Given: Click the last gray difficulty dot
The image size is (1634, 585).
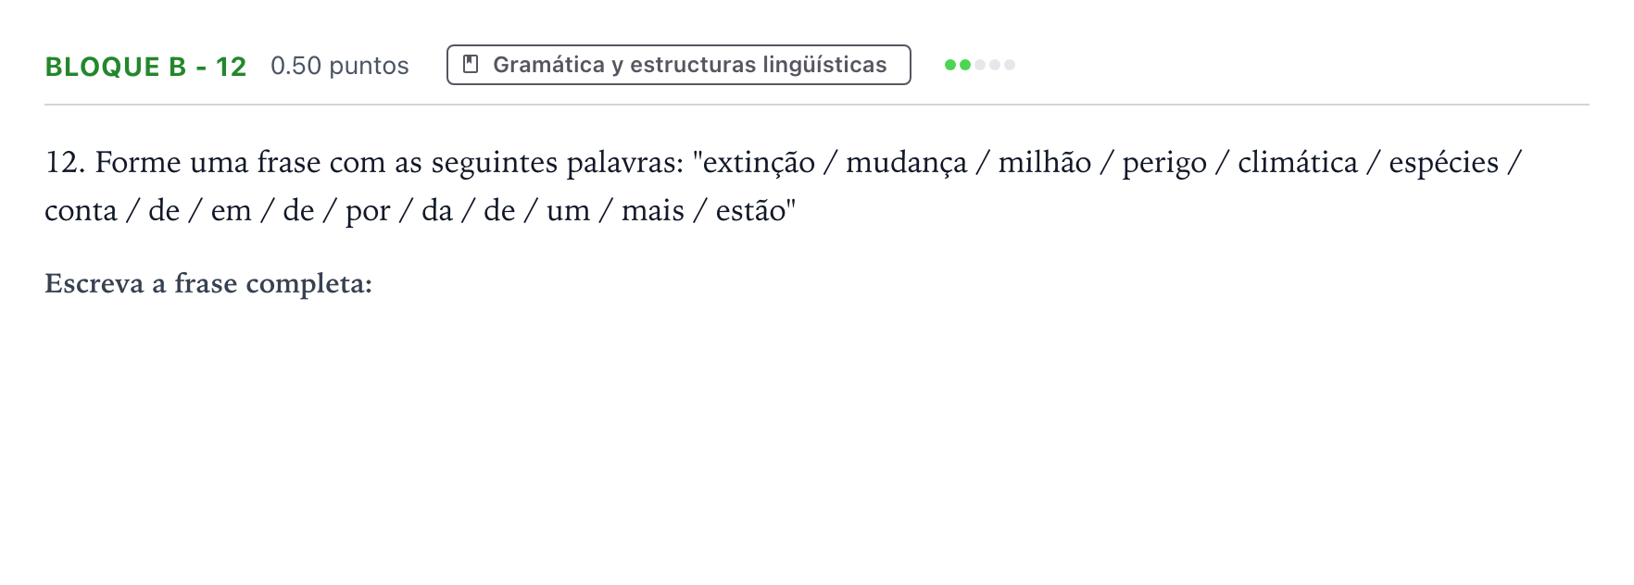Looking at the screenshot, I should tap(1009, 65).
